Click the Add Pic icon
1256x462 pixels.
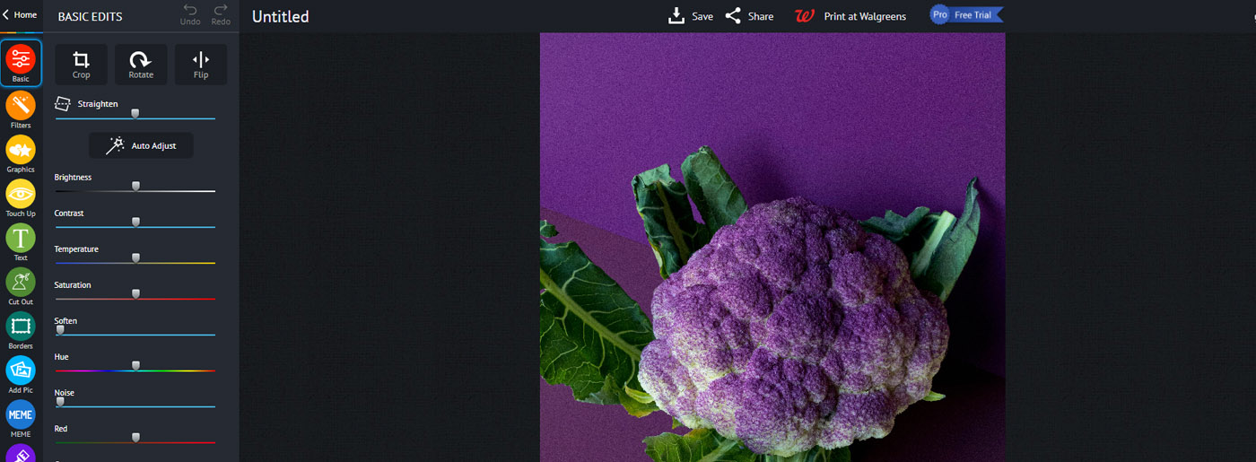click(x=21, y=371)
